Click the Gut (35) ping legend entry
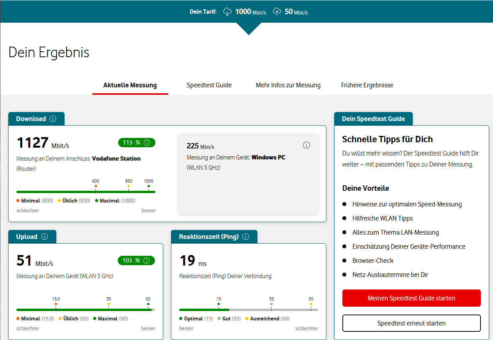The height and width of the screenshot is (340, 493). coord(229,318)
